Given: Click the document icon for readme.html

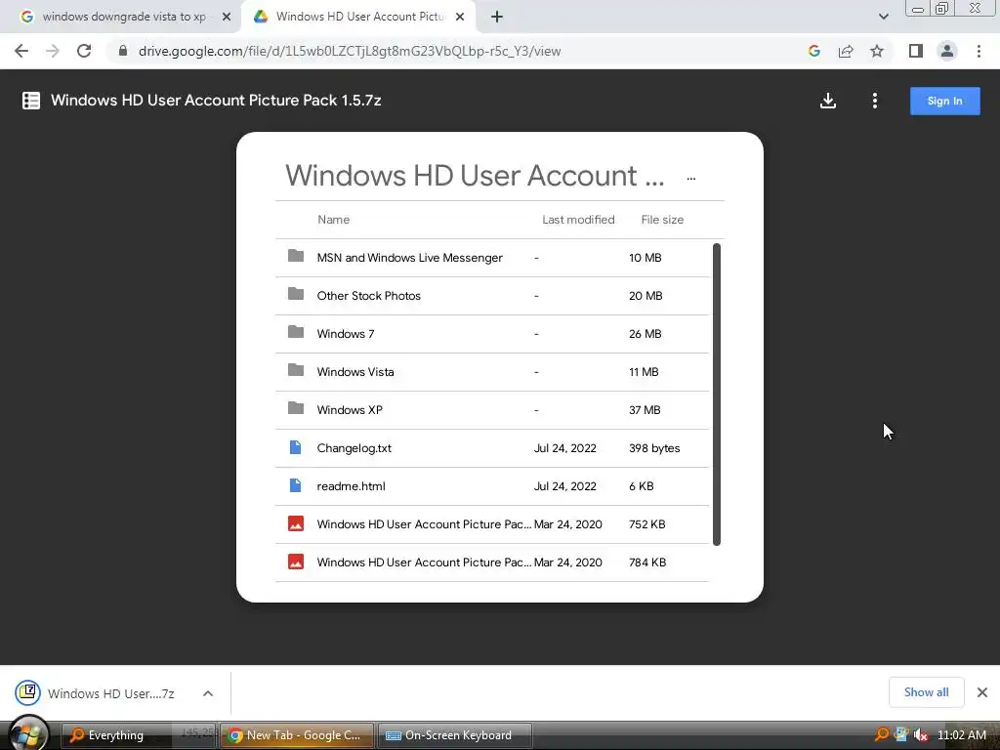Looking at the screenshot, I should [x=295, y=485].
